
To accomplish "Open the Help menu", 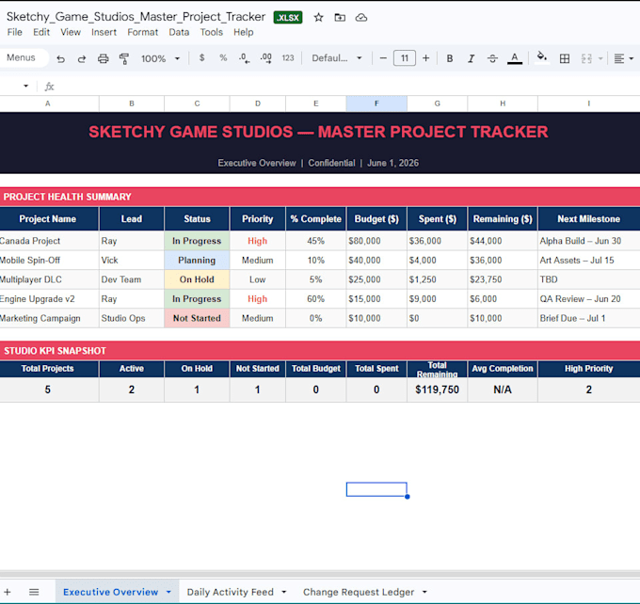I will (x=243, y=32).
